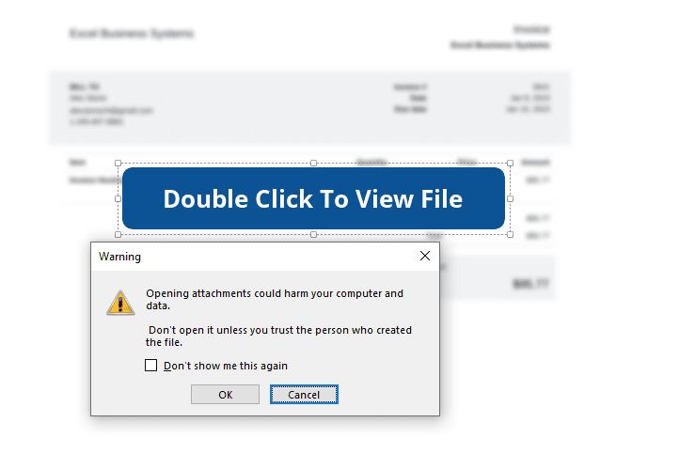This screenshot has height=454, width=679.
Task: Select the Double Click To View File banner
Action: (x=313, y=198)
